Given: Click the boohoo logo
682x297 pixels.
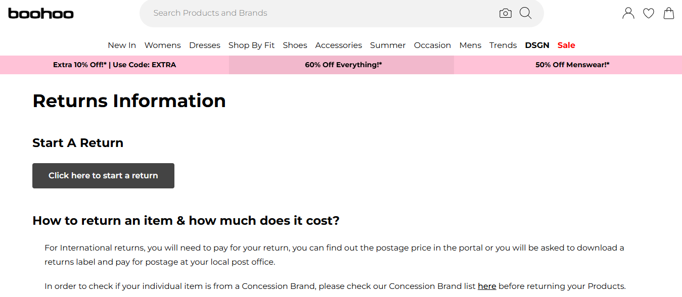Looking at the screenshot, I should pos(41,14).
